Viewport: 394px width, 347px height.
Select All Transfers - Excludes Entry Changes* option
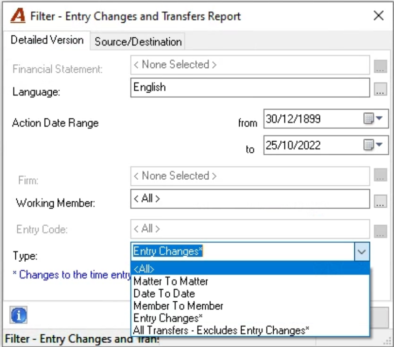[x=250, y=330]
